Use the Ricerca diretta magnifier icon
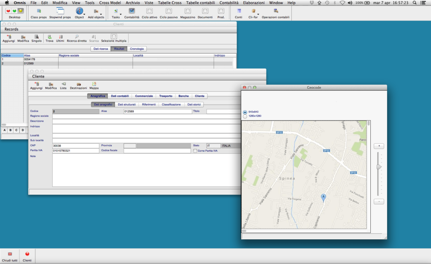 [77, 37]
